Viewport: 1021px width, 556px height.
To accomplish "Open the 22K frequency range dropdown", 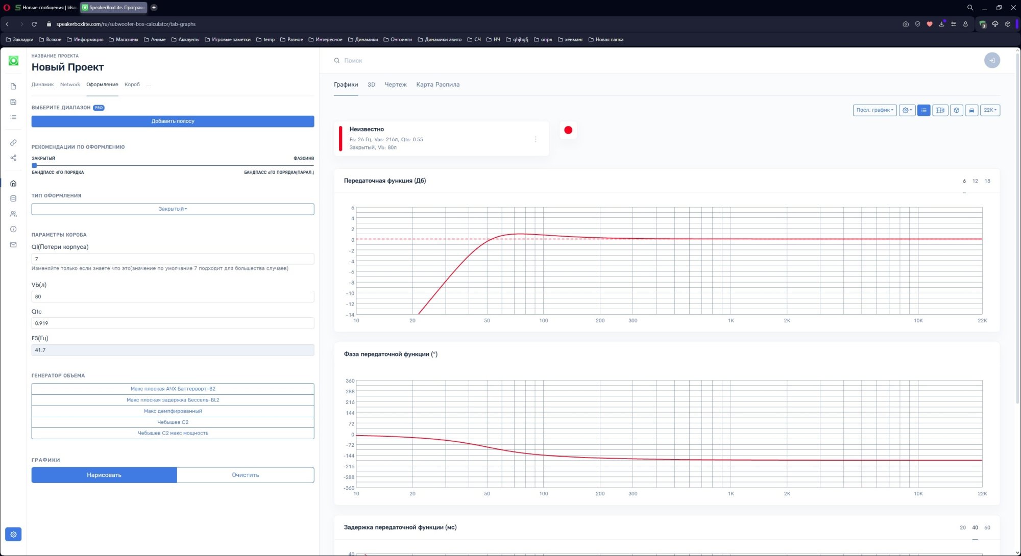I will (990, 110).
